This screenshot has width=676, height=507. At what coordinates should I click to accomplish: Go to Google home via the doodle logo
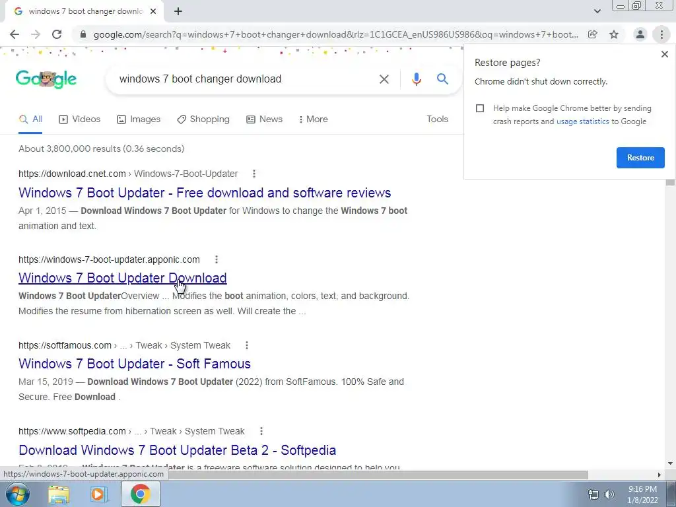click(46, 79)
